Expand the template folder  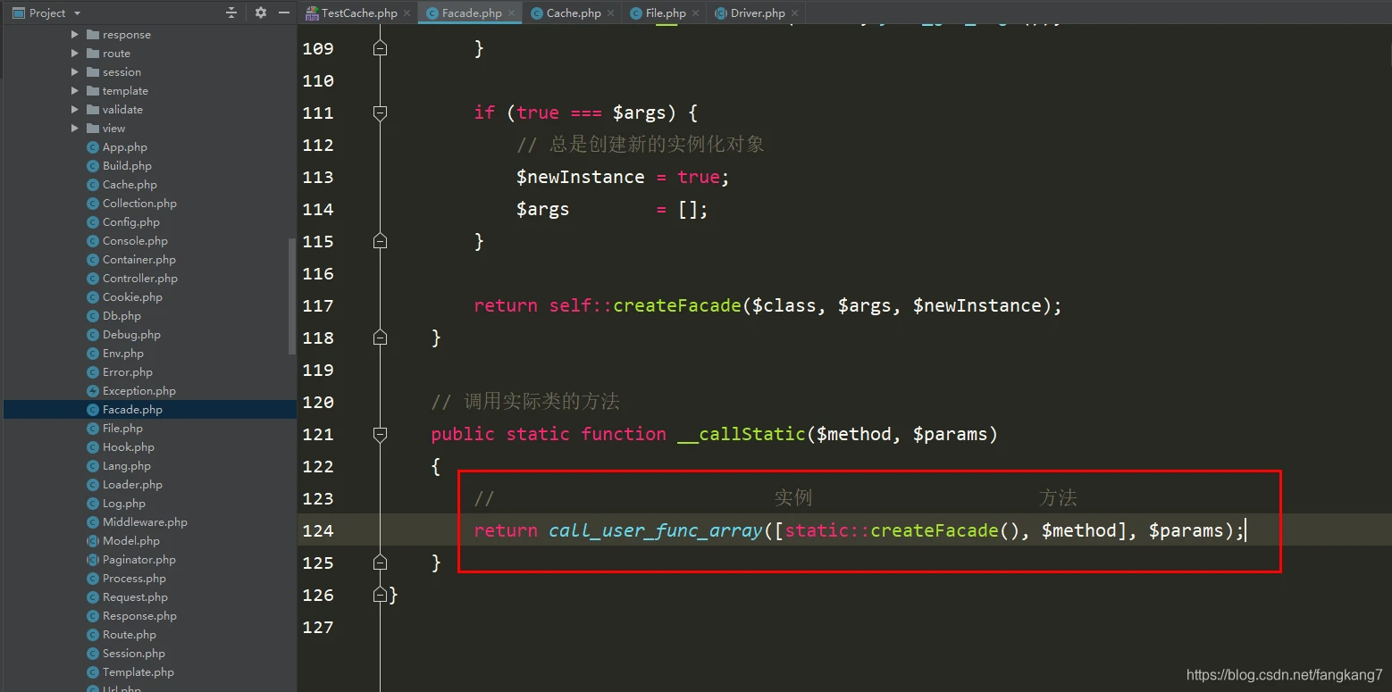pos(75,91)
